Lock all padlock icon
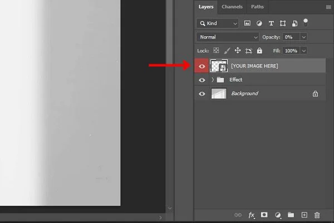334x223 pixels. pos(259,51)
